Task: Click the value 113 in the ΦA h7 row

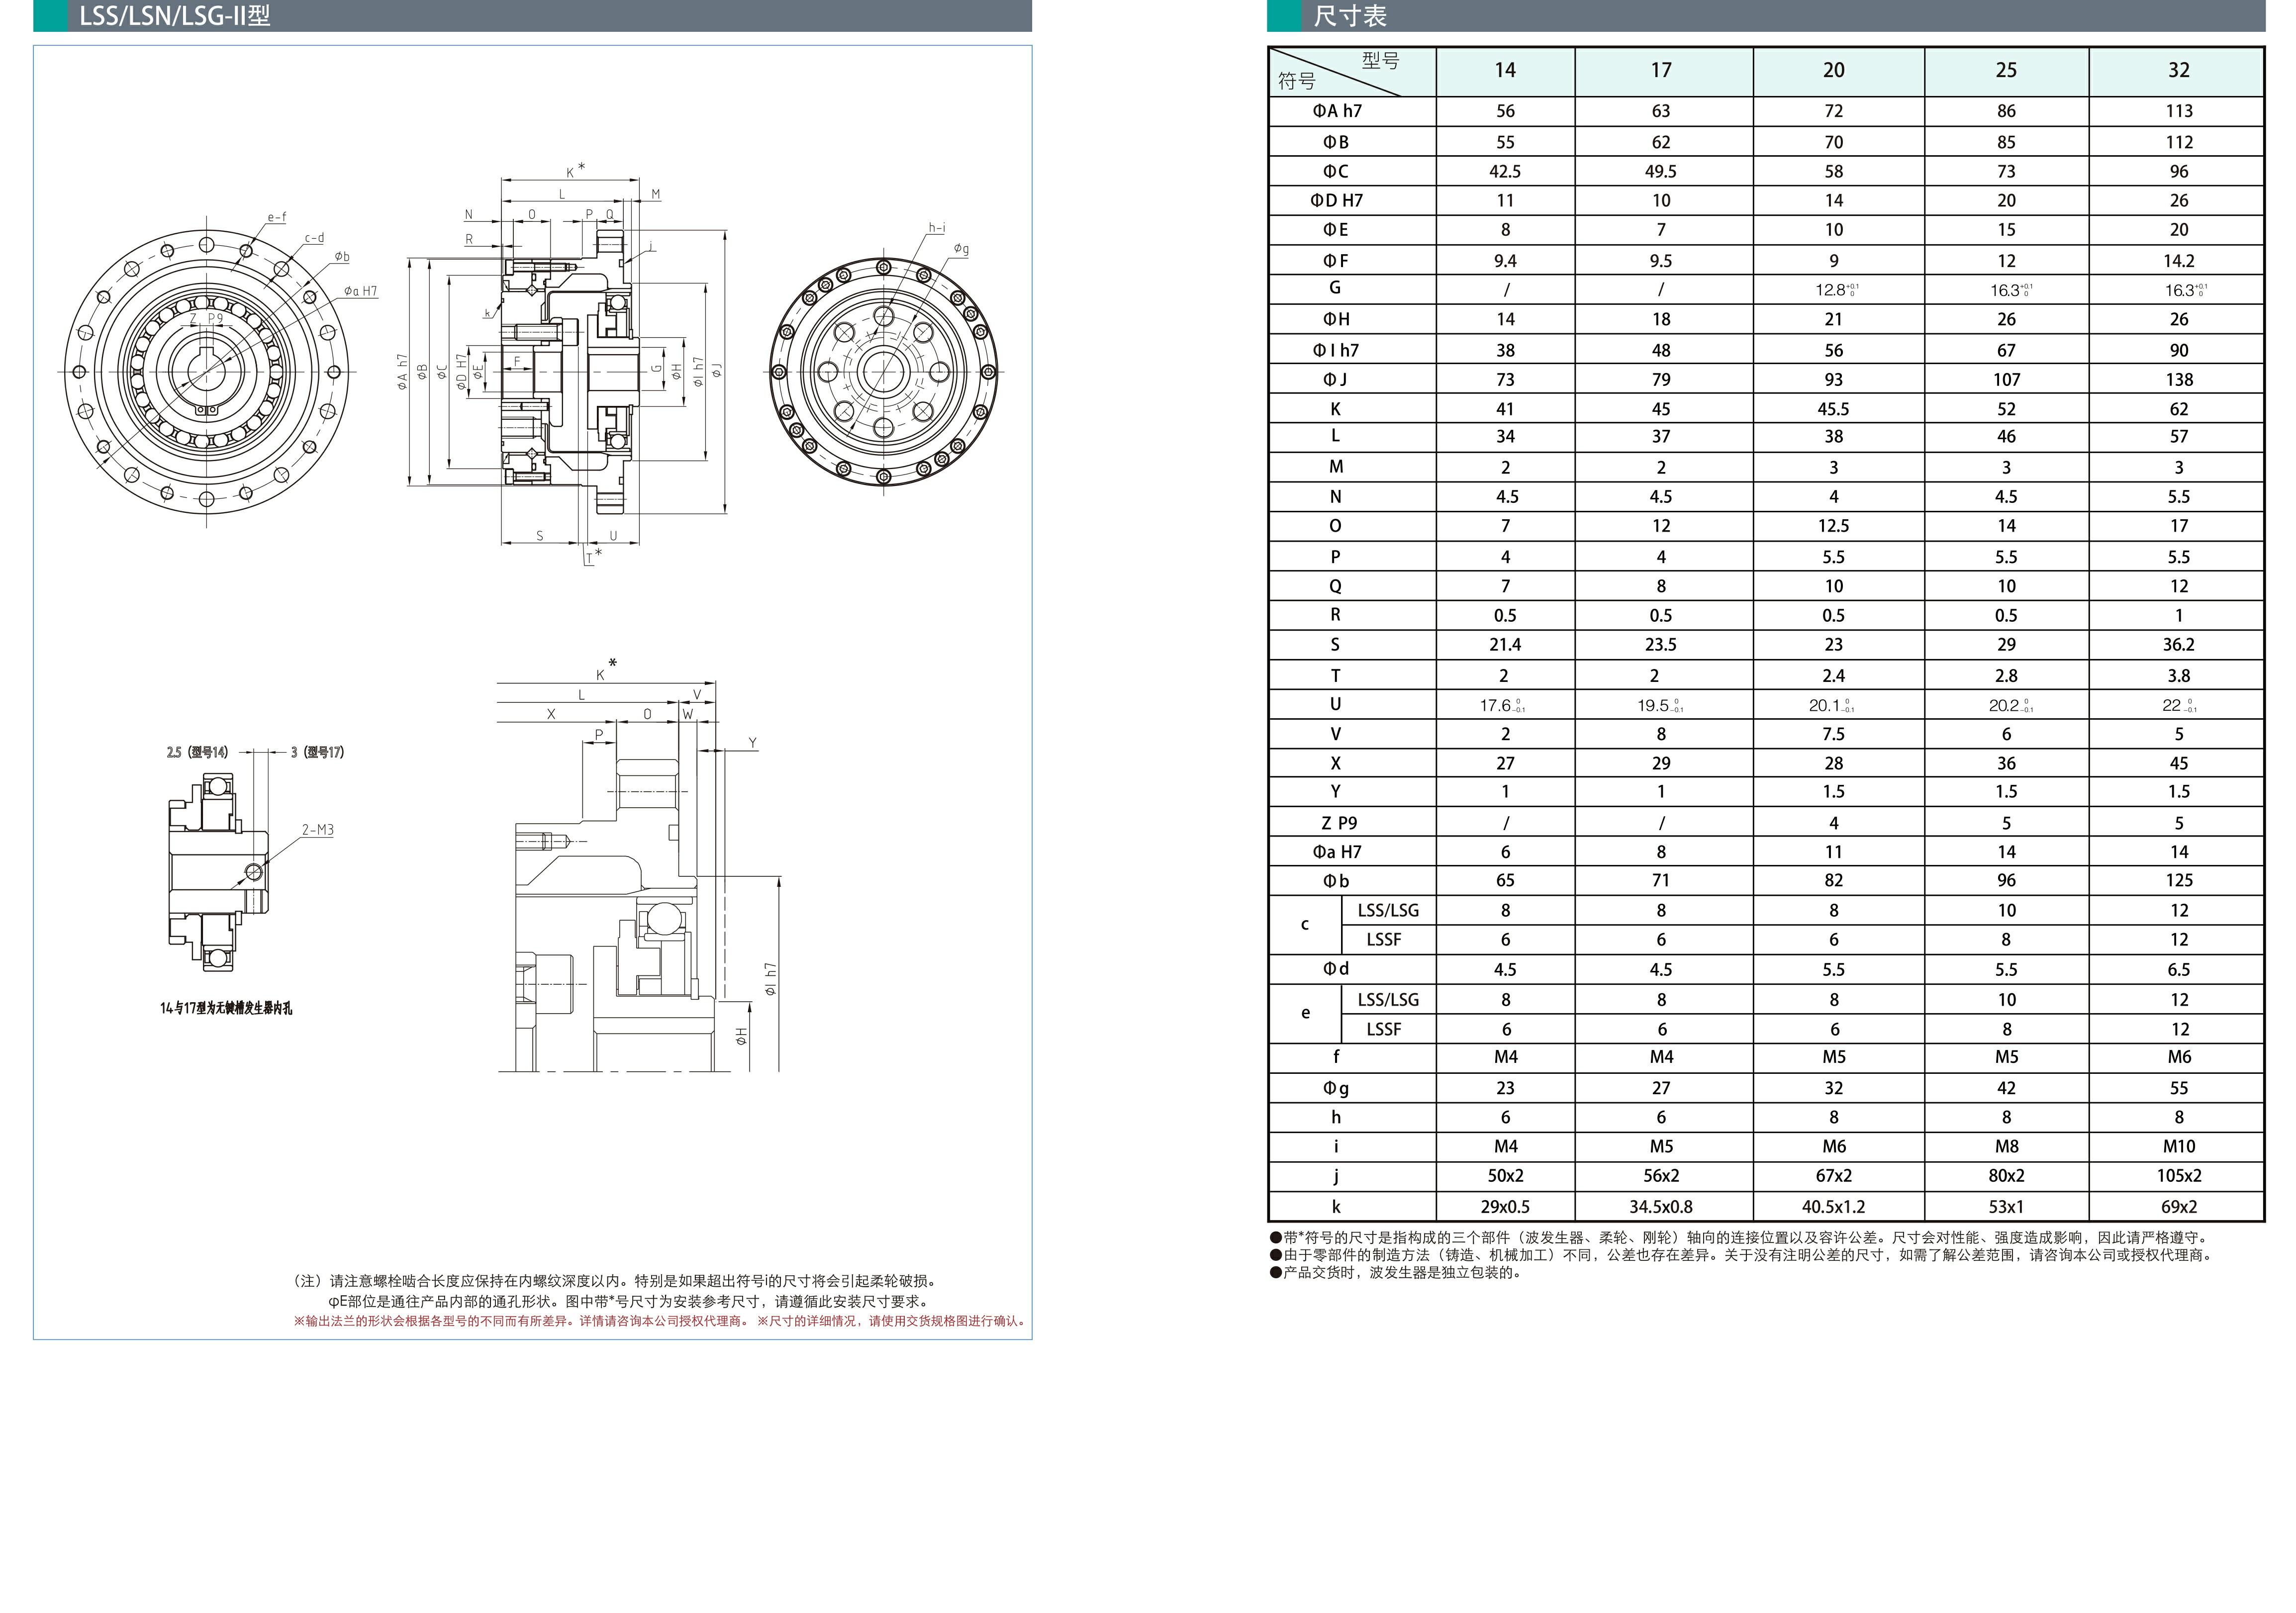Action: (2179, 111)
